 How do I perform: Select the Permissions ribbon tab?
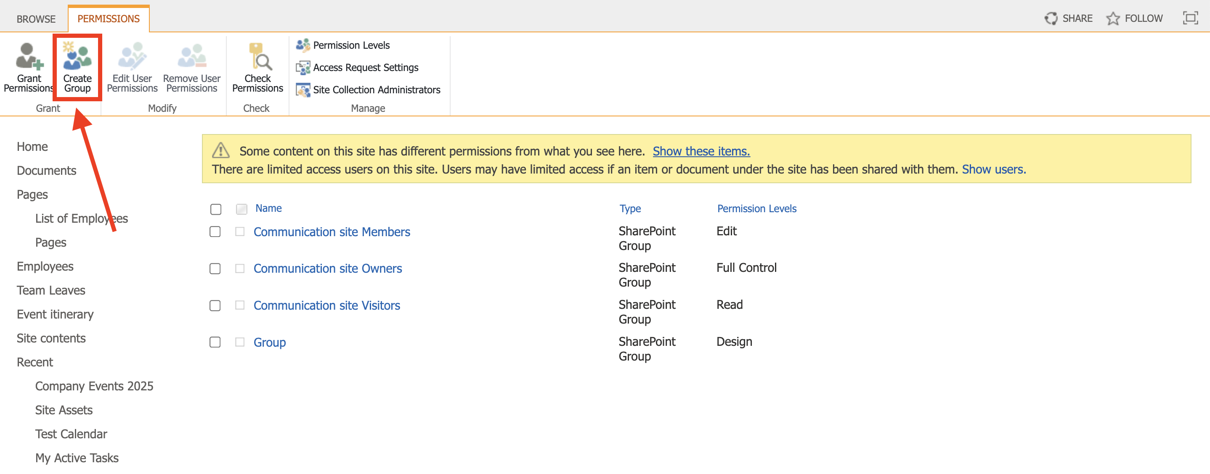click(109, 19)
